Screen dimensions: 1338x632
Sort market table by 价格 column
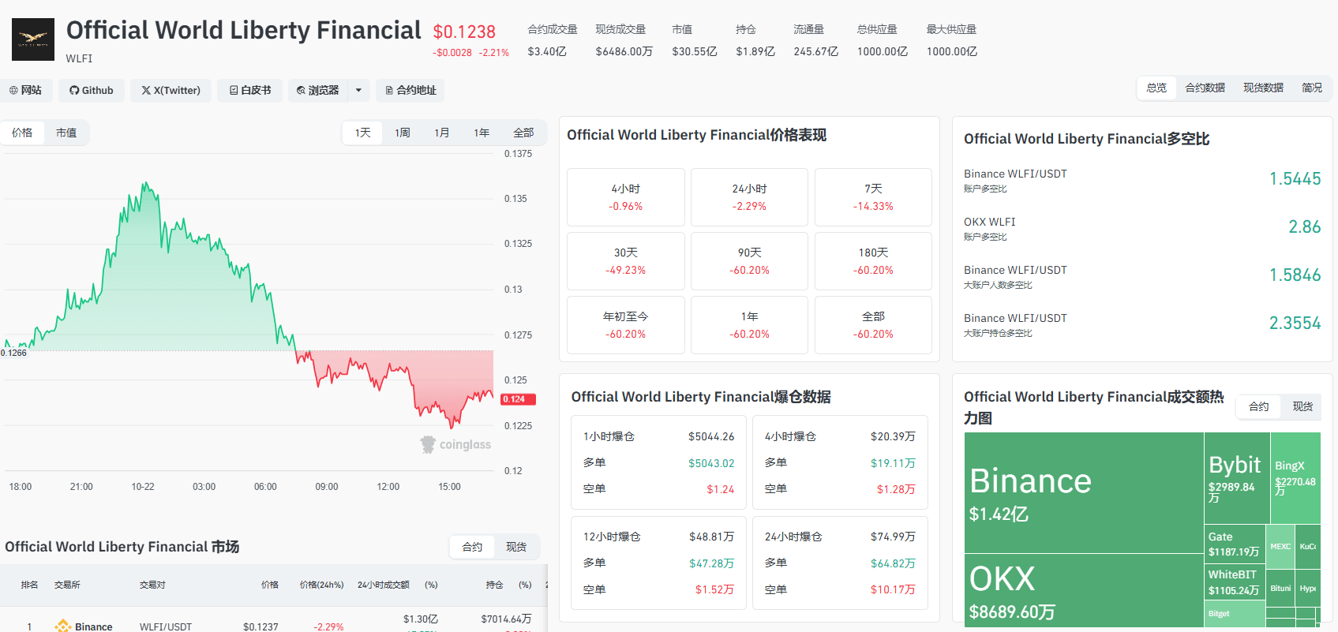tap(270, 585)
